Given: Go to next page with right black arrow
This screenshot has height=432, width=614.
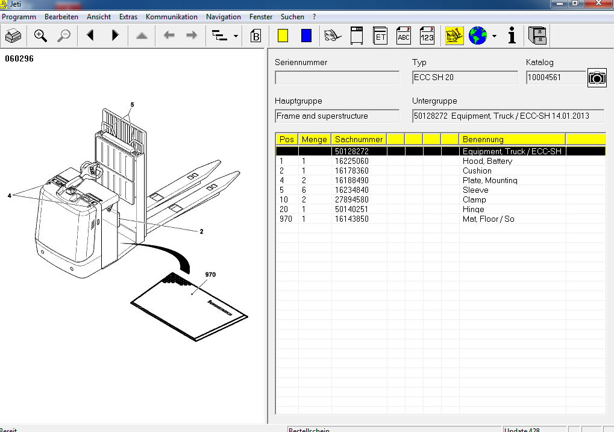Looking at the screenshot, I should [x=115, y=36].
